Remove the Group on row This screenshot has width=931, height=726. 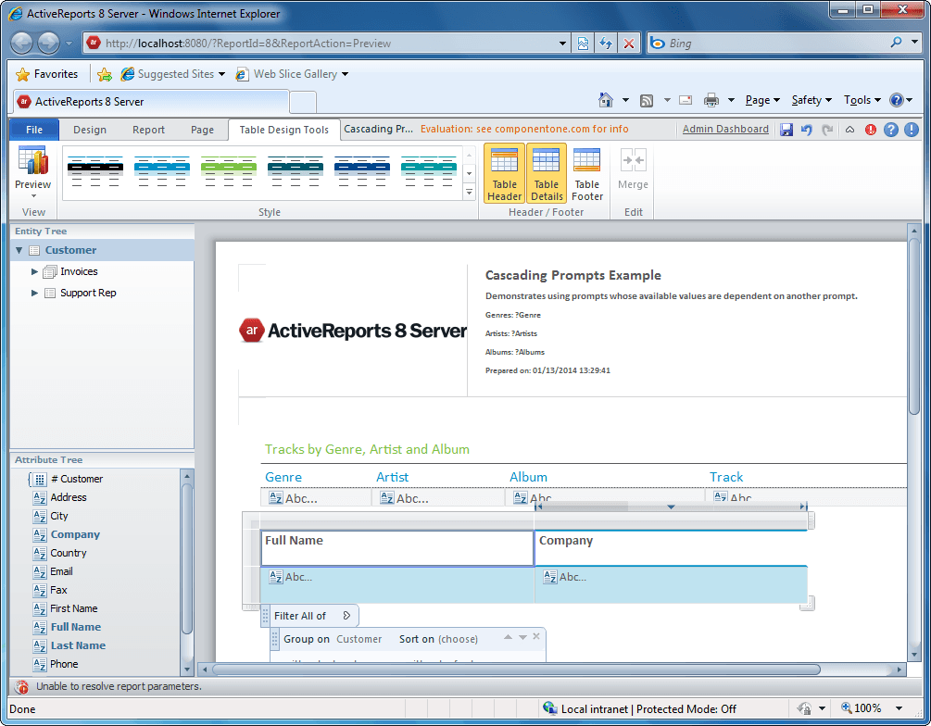[x=536, y=636]
